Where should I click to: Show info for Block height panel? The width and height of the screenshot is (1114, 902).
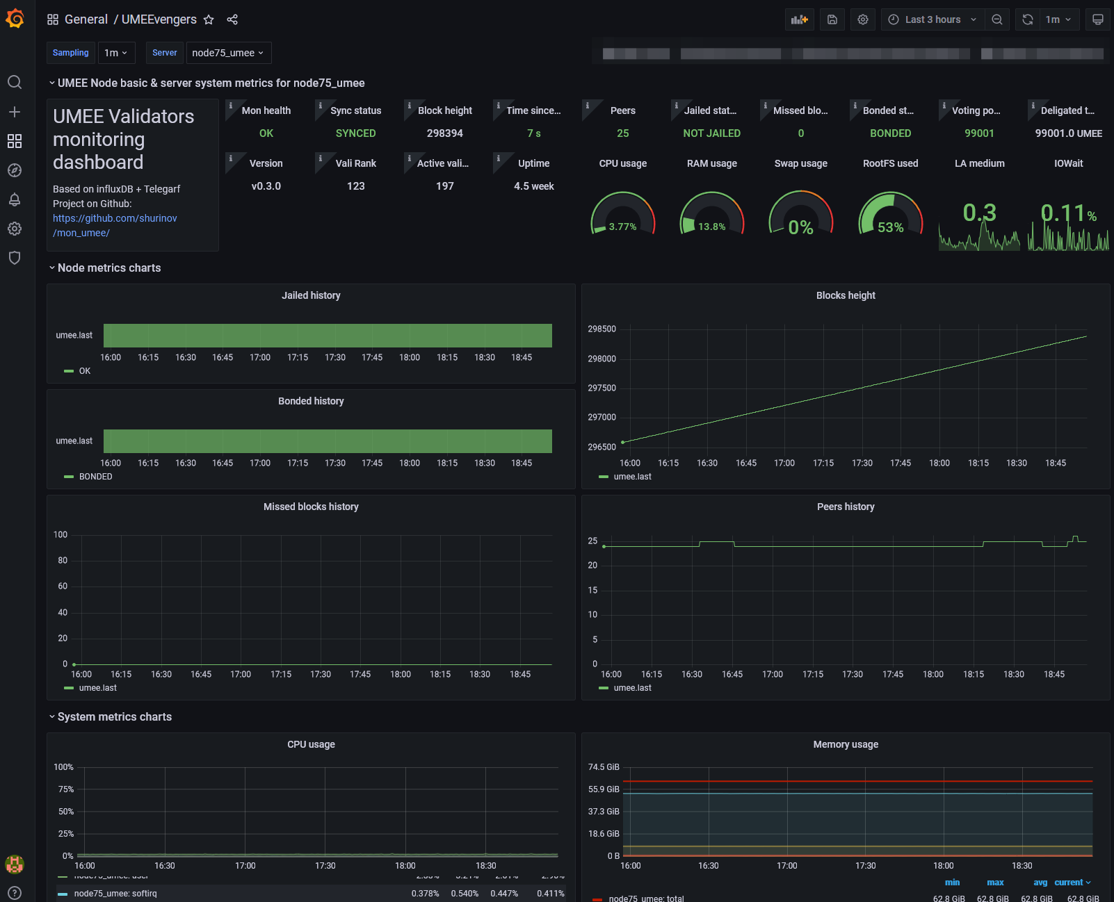click(410, 106)
